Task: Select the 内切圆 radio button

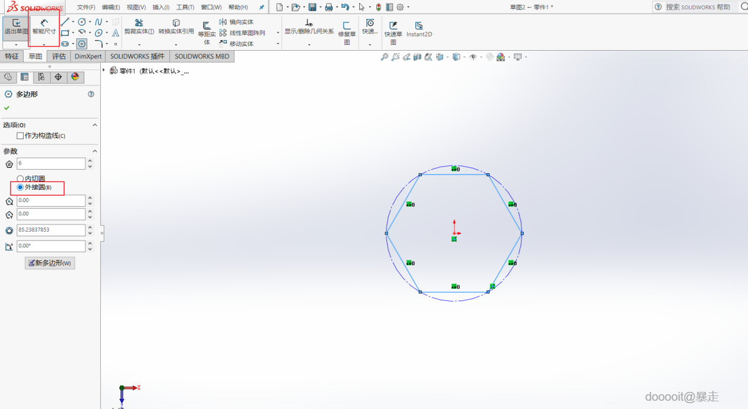Action: coord(21,179)
